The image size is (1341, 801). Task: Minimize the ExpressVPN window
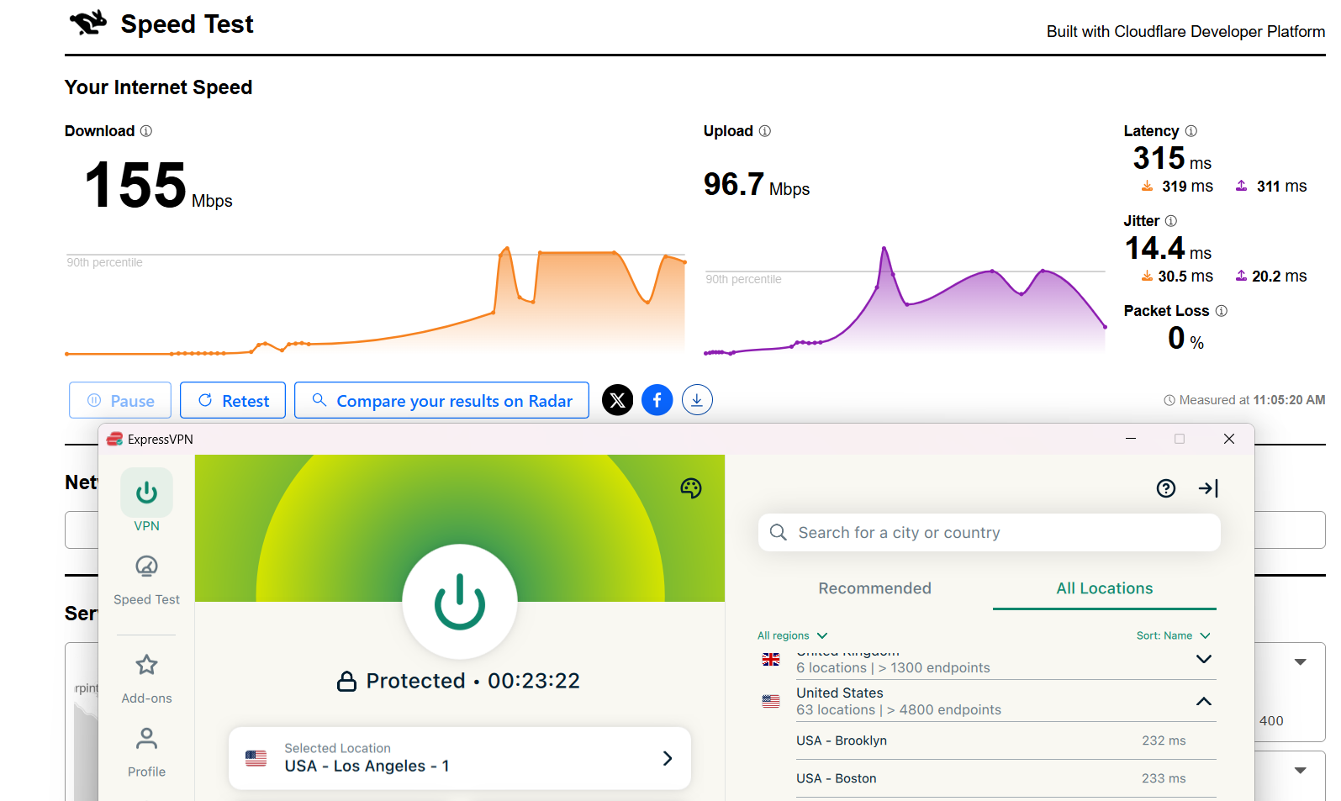[1131, 439]
